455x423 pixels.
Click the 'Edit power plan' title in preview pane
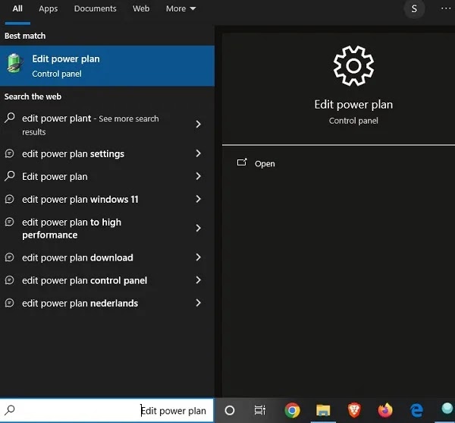click(x=353, y=105)
